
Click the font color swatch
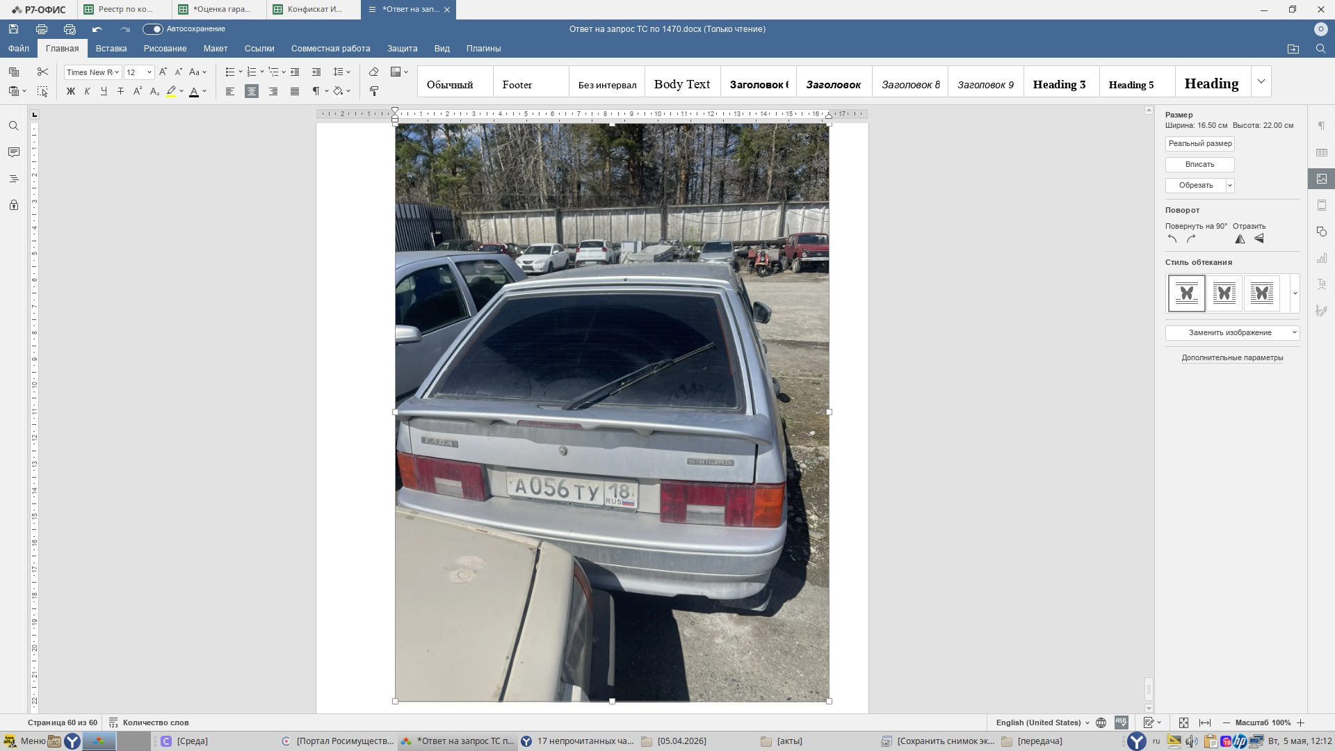194,91
